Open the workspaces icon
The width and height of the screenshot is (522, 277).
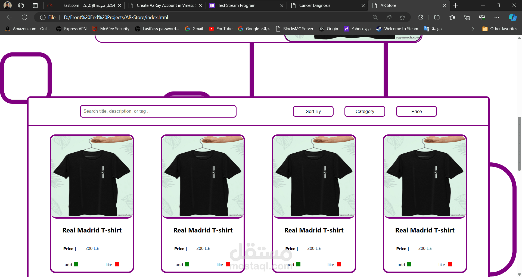click(21, 5)
